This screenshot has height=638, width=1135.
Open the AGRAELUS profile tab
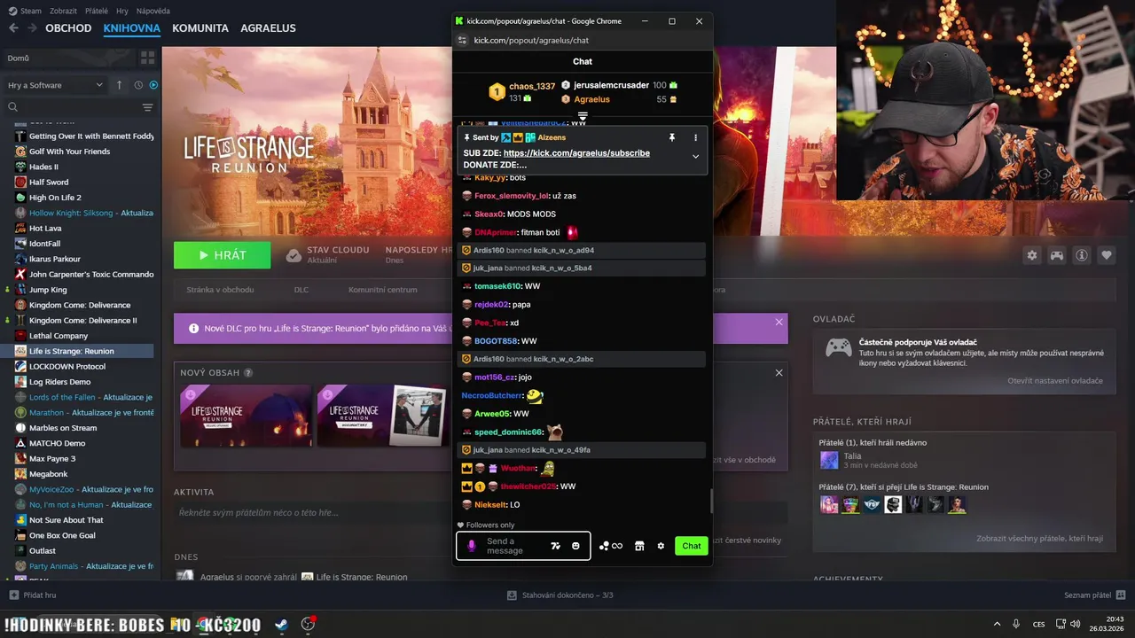(x=268, y=28)
